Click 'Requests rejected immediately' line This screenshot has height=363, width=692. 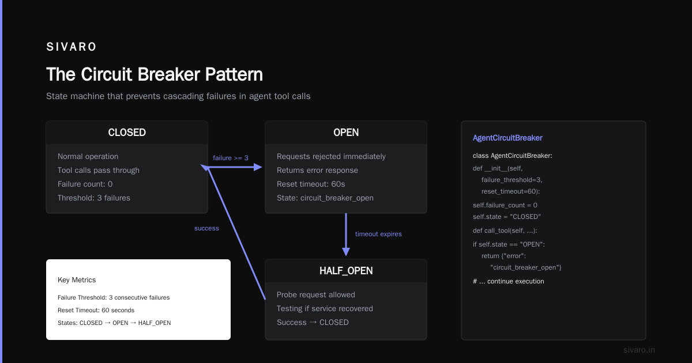tap(331, 156)
